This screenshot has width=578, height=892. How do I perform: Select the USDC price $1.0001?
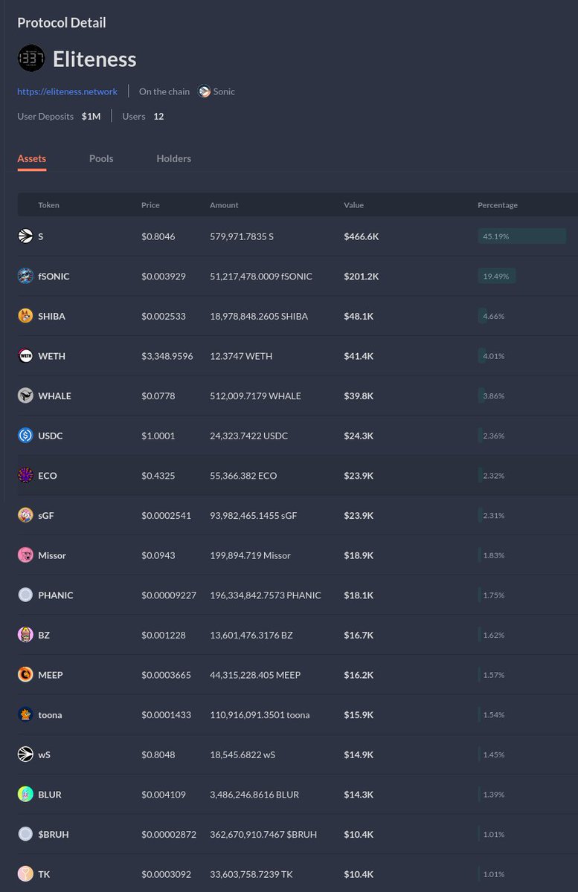click(x=158, y=436)
